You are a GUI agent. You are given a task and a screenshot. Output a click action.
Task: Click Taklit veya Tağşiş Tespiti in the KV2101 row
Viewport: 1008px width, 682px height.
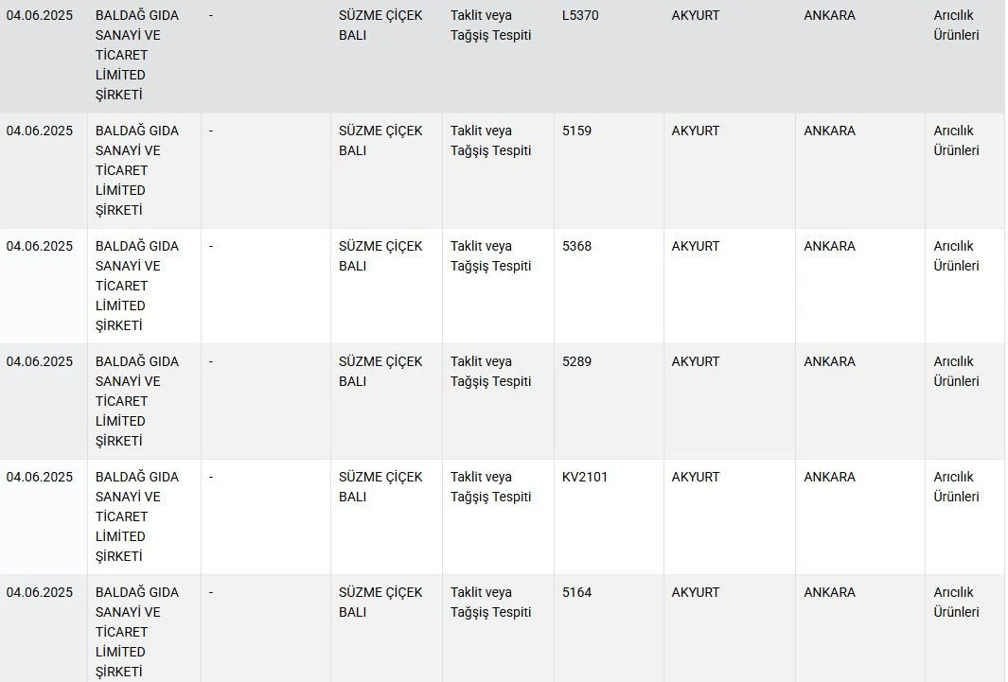click(490, 486)
